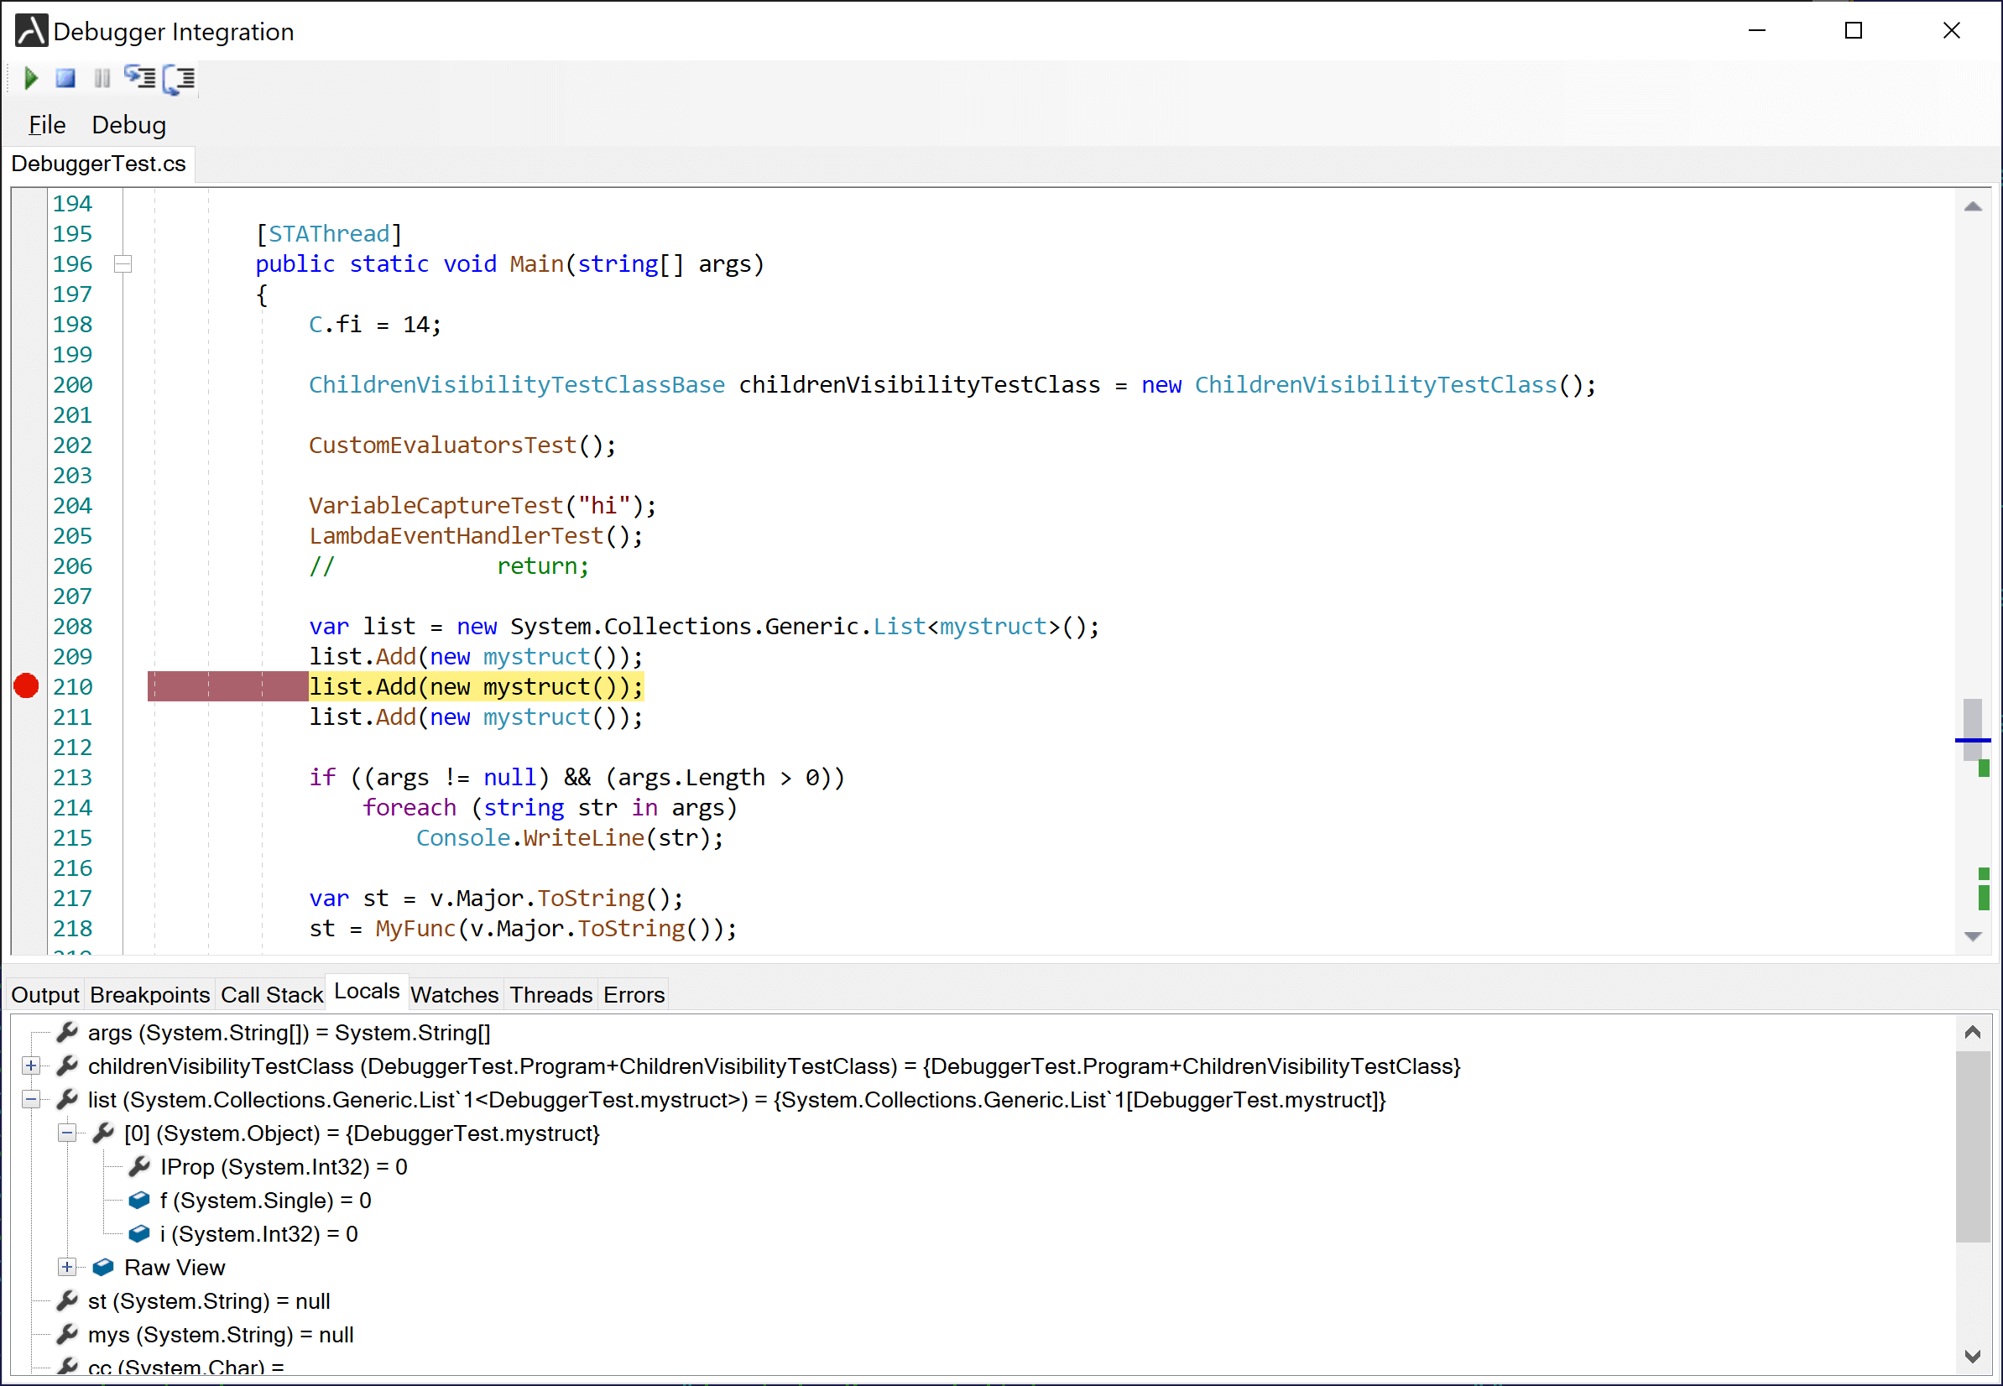Select the Call Stack tab
The height and width of the screenshot is (1386, 2003).
click(272, 994)
